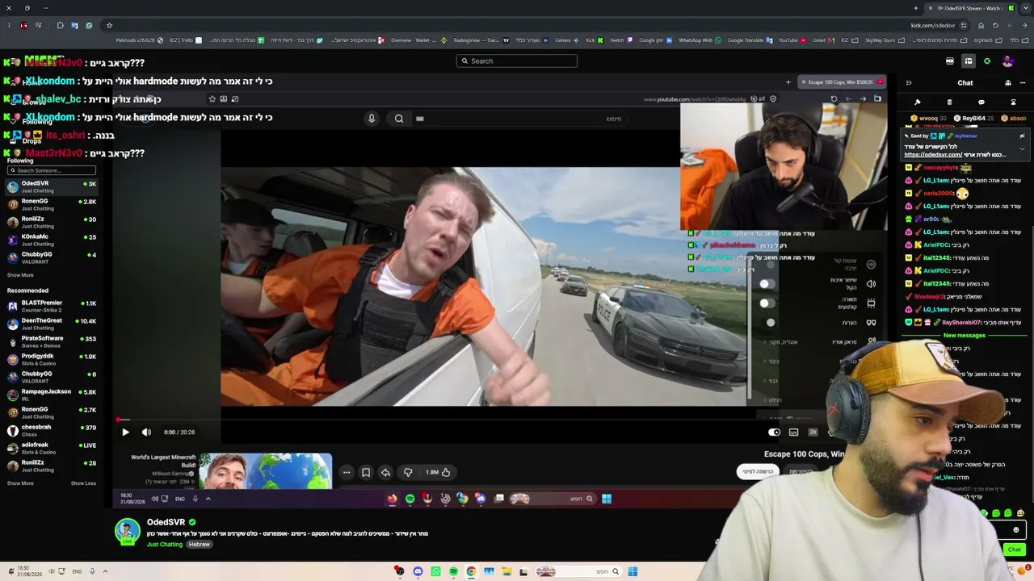1034x581 pixels.
Task: Open the user profile avatar menu
Action: pos(1007,61)
